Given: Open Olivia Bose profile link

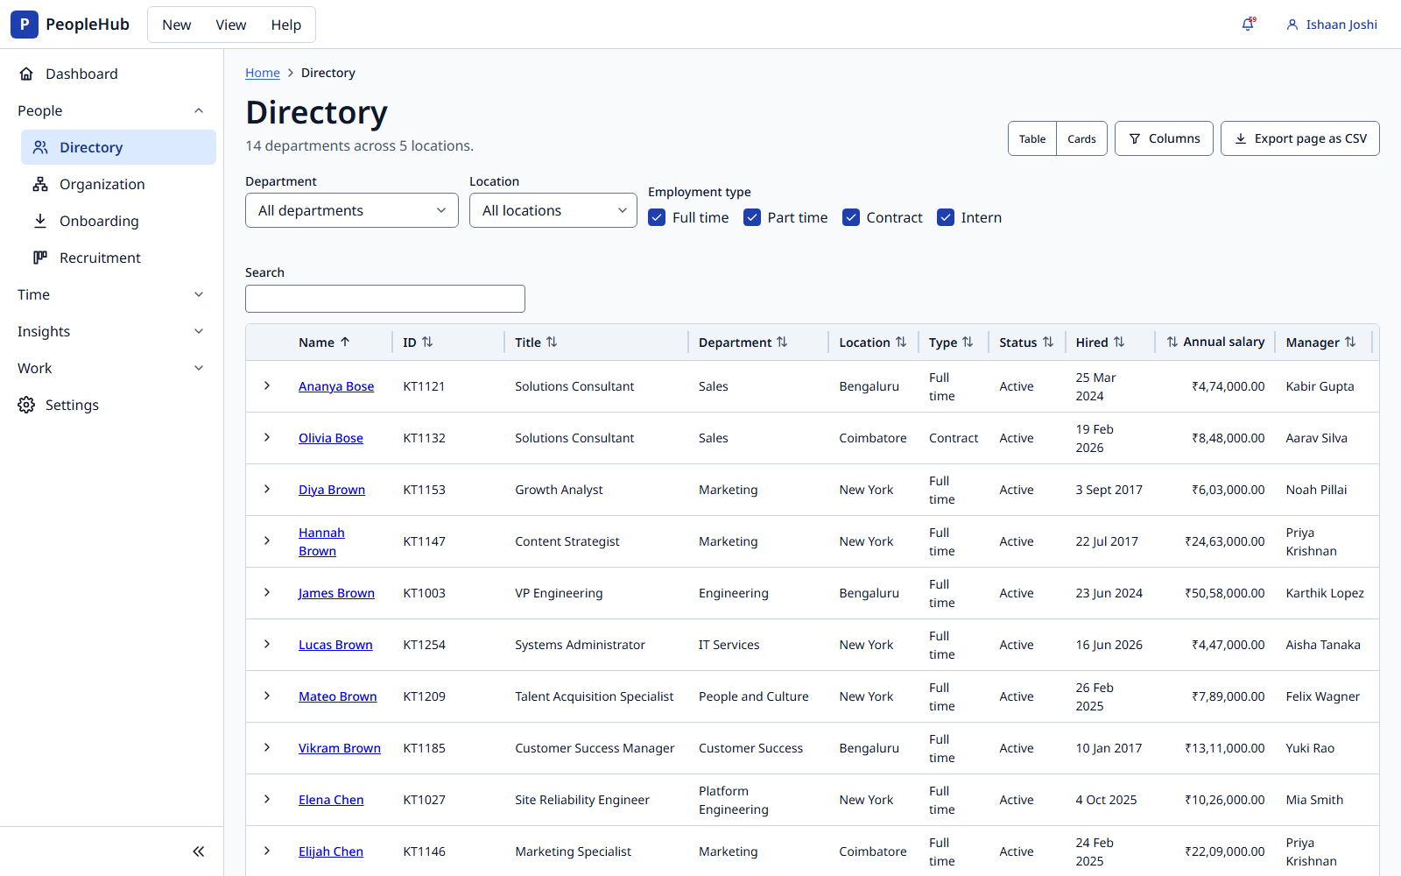Looking at the screenshot, I should pyautogui.click(x=331, y=438).
